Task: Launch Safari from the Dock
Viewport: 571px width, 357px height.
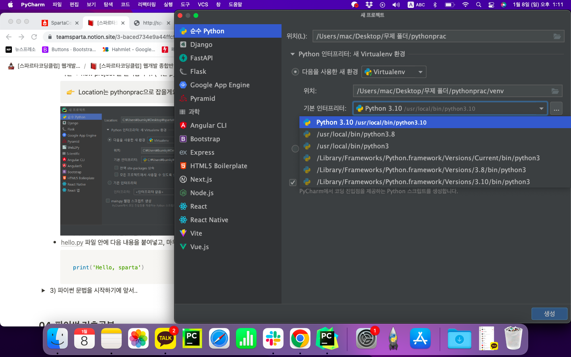Action: tap(219, 338)
